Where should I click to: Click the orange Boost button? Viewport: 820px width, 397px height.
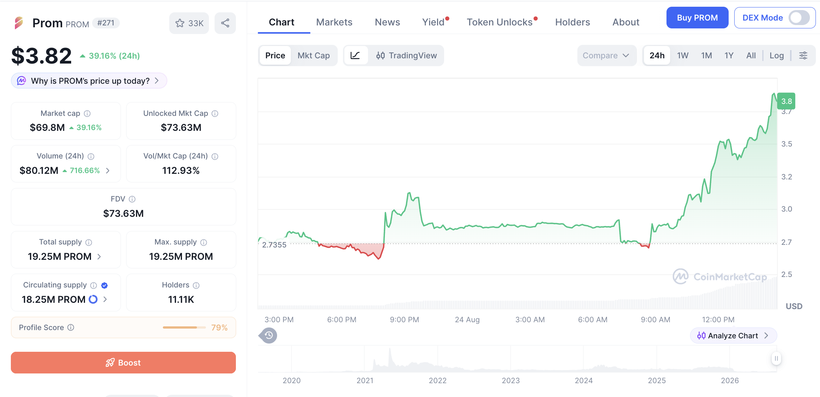pyautogui.click(x=123, y=363)
